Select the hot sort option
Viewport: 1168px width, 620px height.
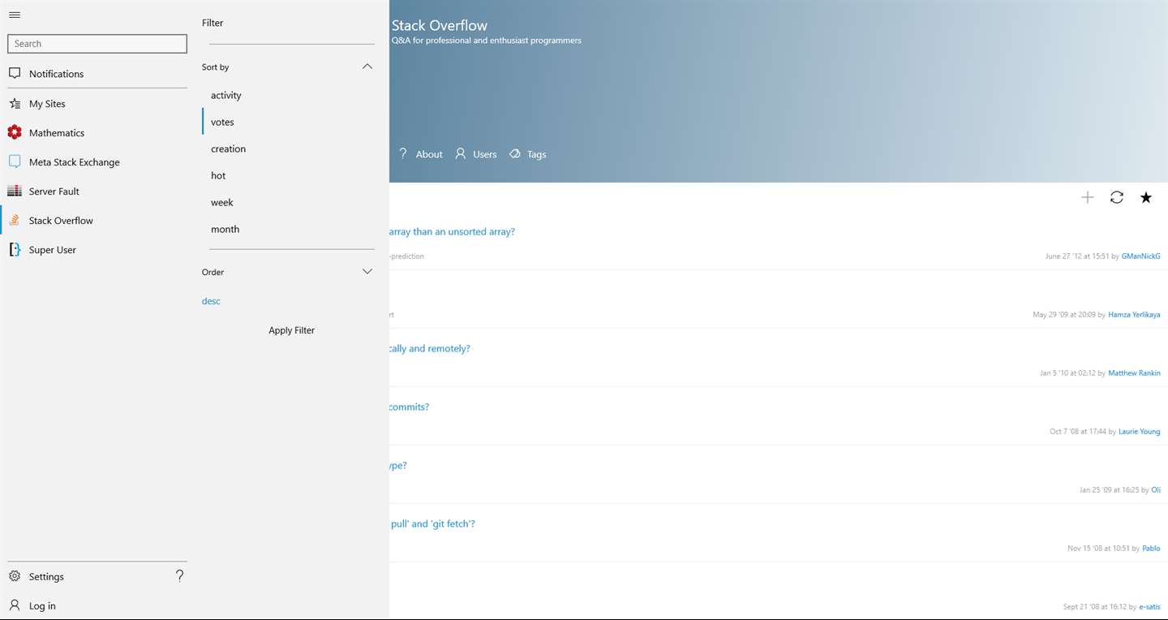coord(218,175)
